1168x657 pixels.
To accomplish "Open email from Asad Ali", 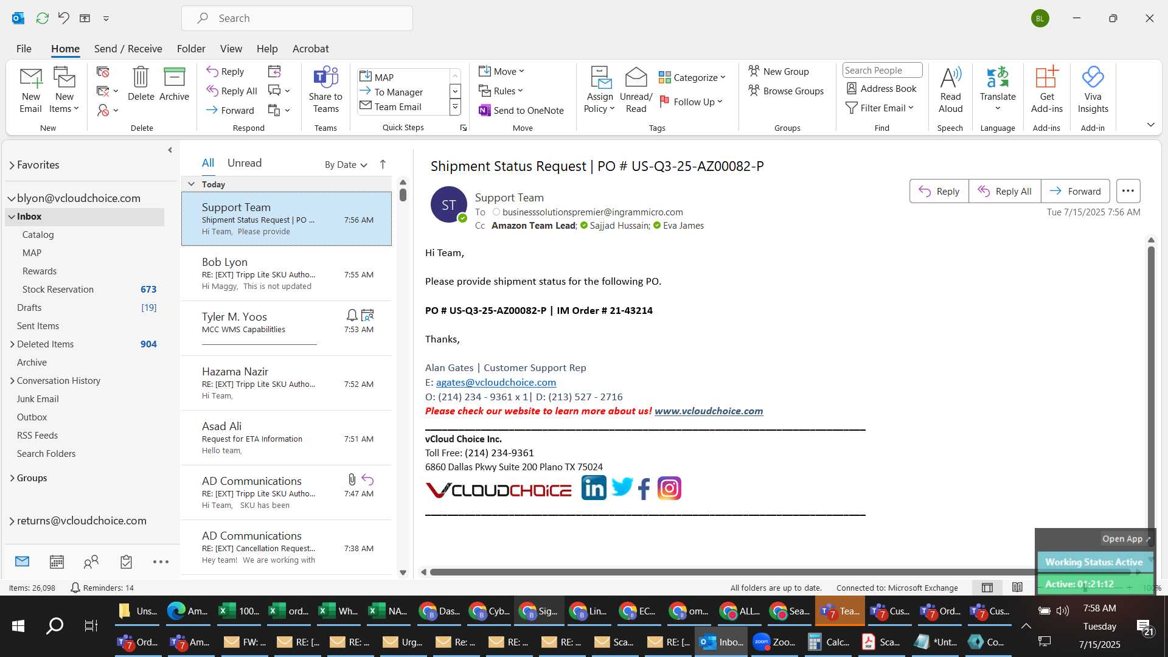I will 287,438.
